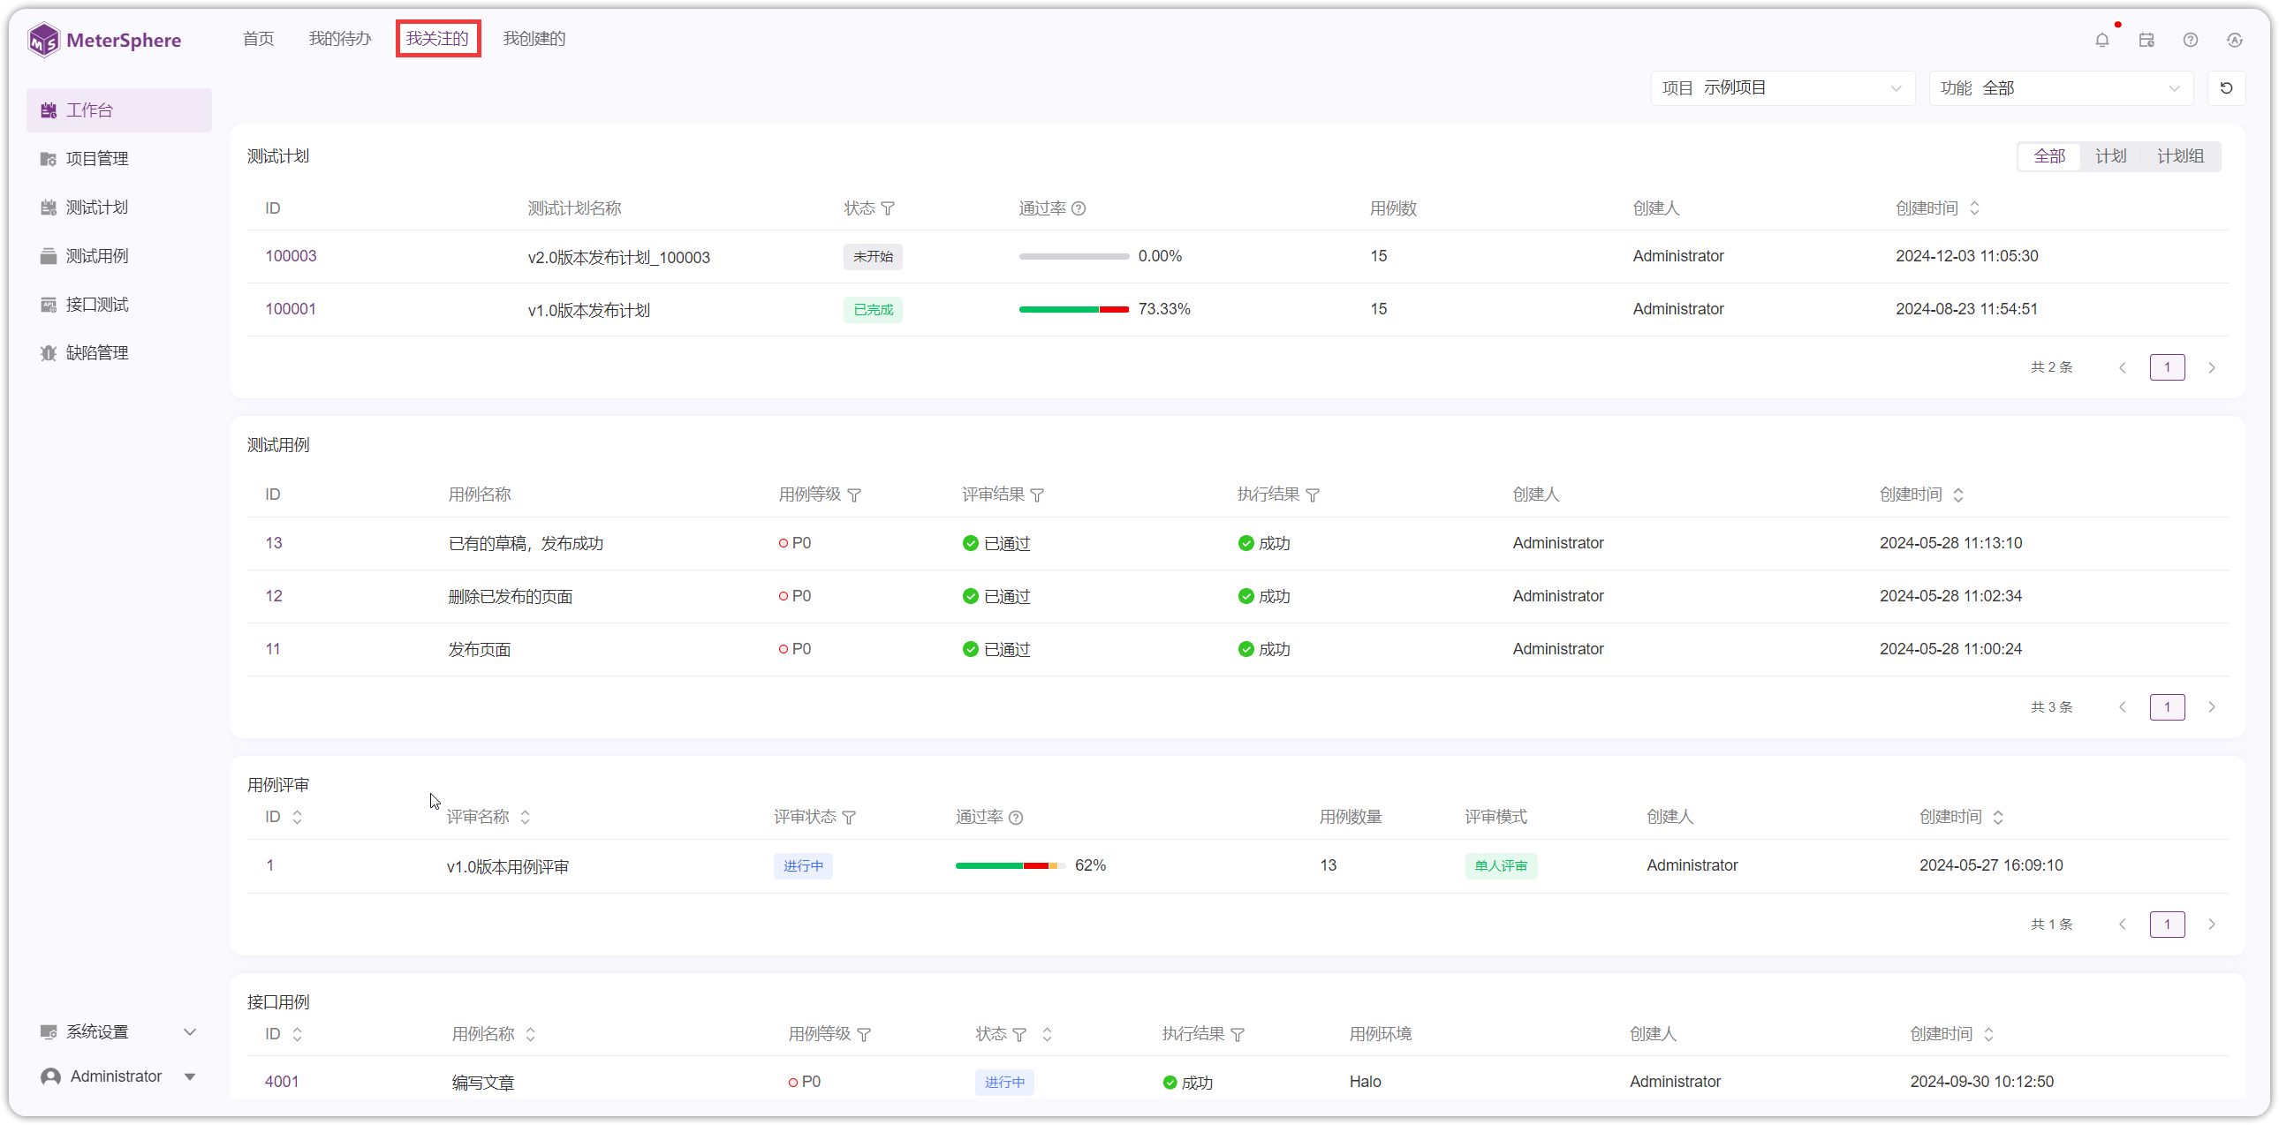Click the 62% review pass rate bar

(1010, 866)
